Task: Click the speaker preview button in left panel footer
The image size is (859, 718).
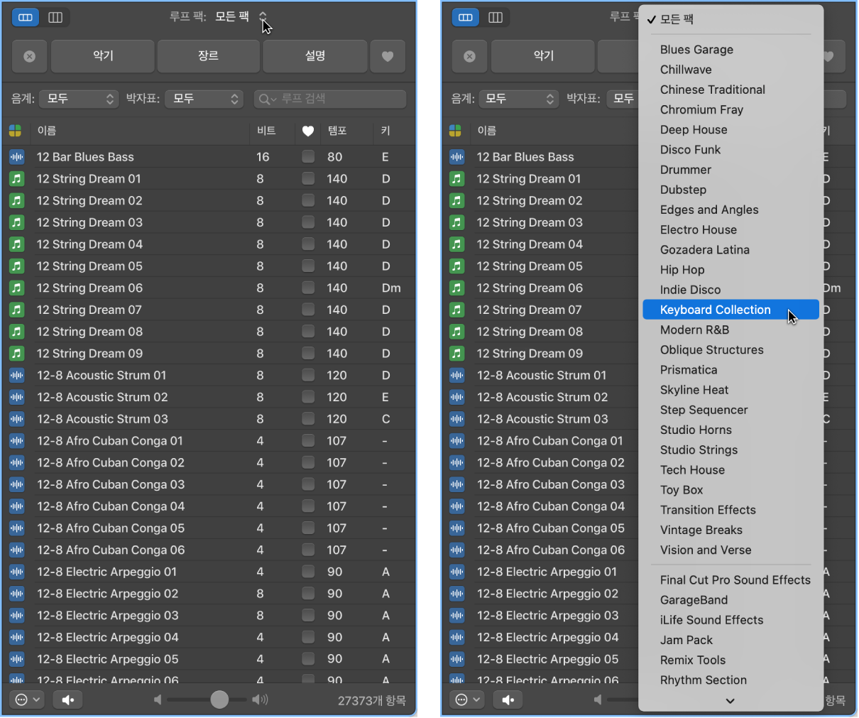Action: tap(68, 700)
